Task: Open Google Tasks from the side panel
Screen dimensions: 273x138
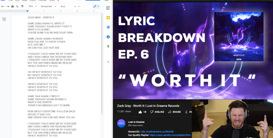Action: click(x=108, y=27)
